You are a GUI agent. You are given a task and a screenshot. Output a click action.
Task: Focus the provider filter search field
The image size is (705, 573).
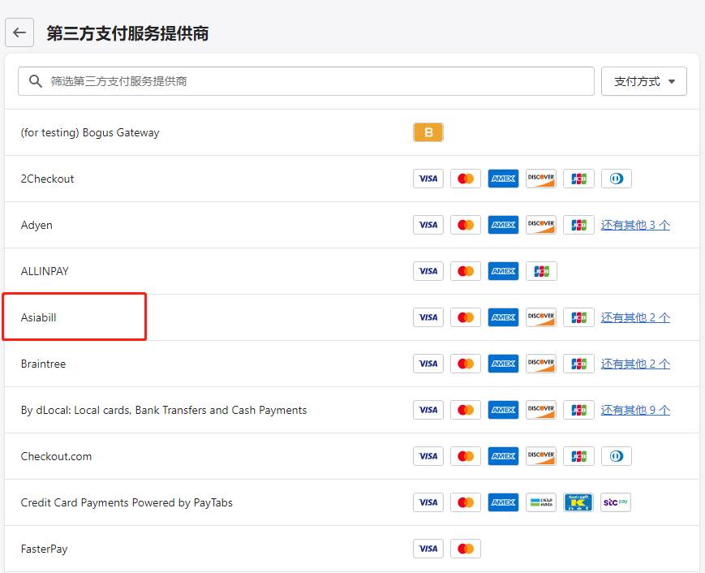tap(306, 81)
